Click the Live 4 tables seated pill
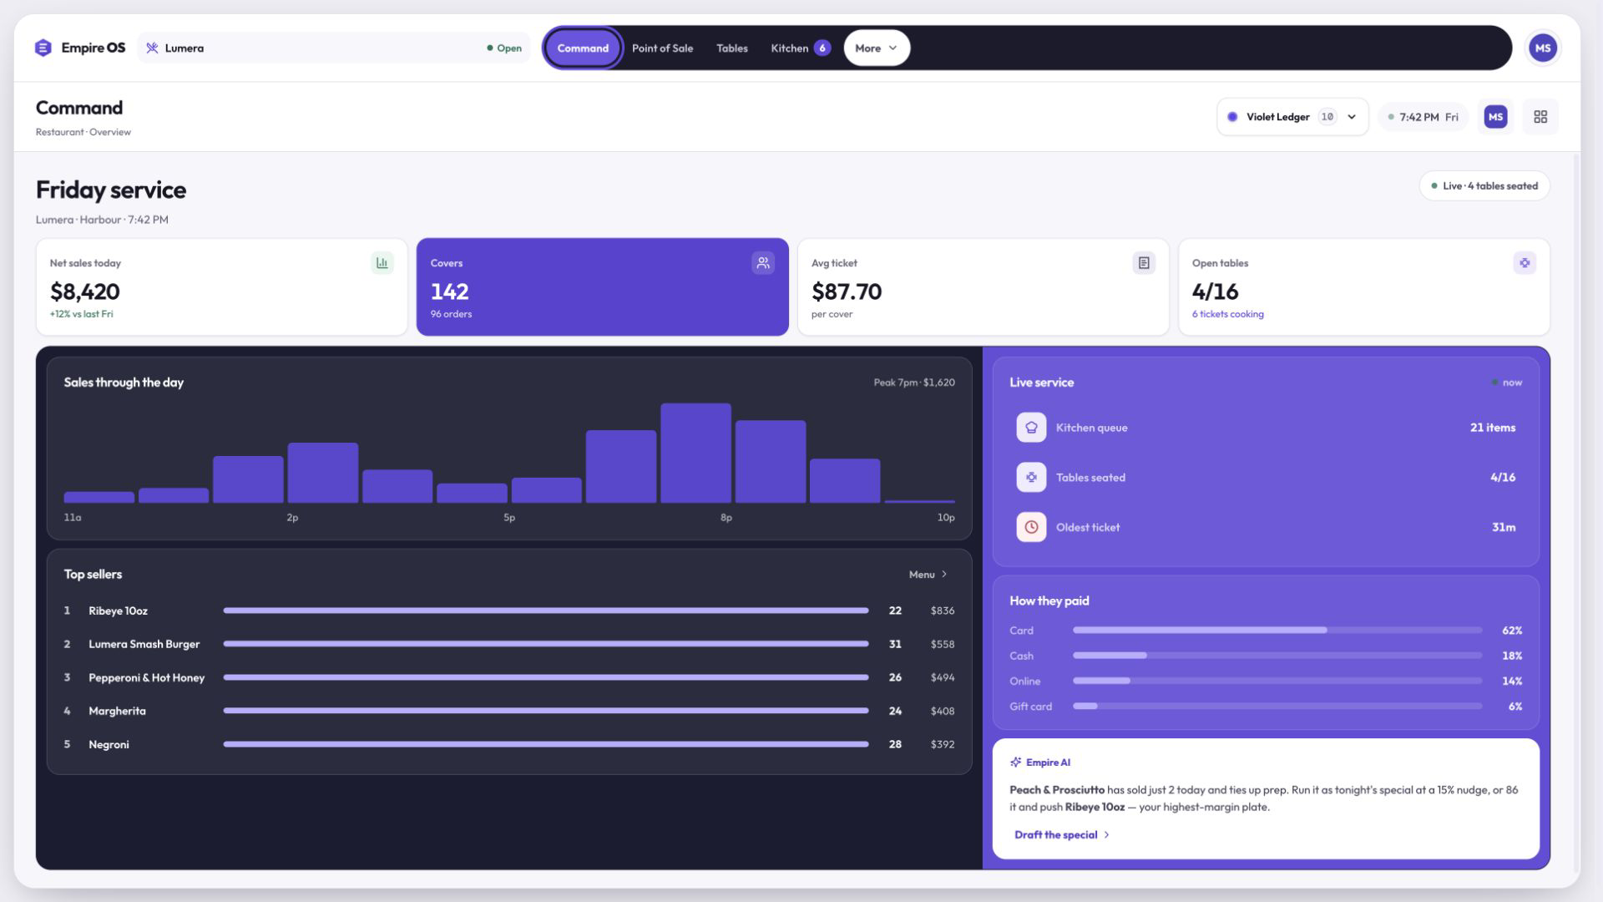The height and width of the screenshot is (902, 1603). tap(1484, 186)
